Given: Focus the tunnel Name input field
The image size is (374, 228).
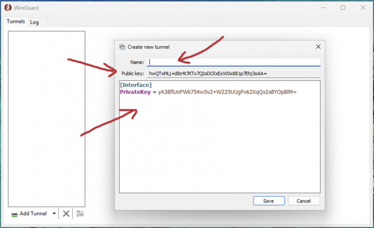Looking at the screenshot, I should tap(234, 62).
